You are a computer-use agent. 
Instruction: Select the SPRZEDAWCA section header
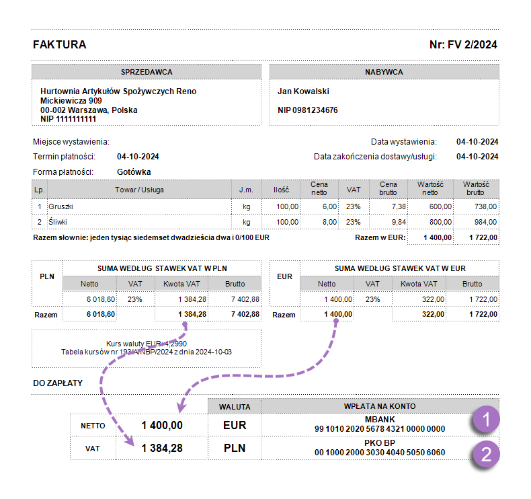(x=147, y=72)
